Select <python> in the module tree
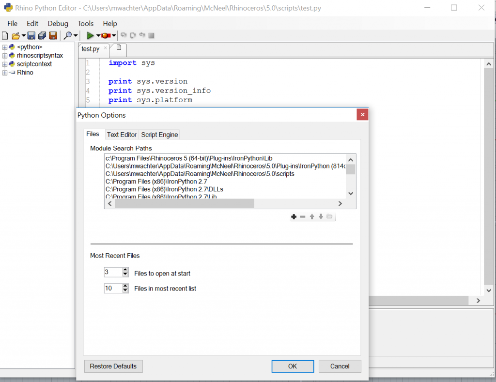This screenshot has height=382, width=496. (30, 47)
